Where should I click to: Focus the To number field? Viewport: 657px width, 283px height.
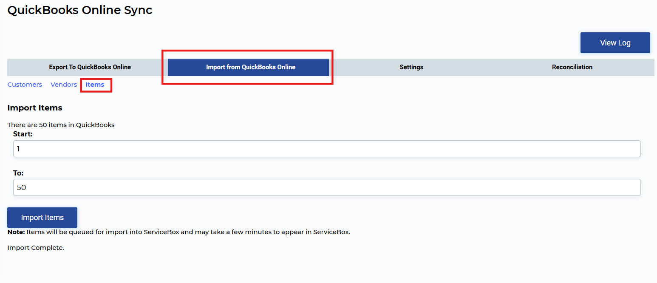tap(327, 187)
